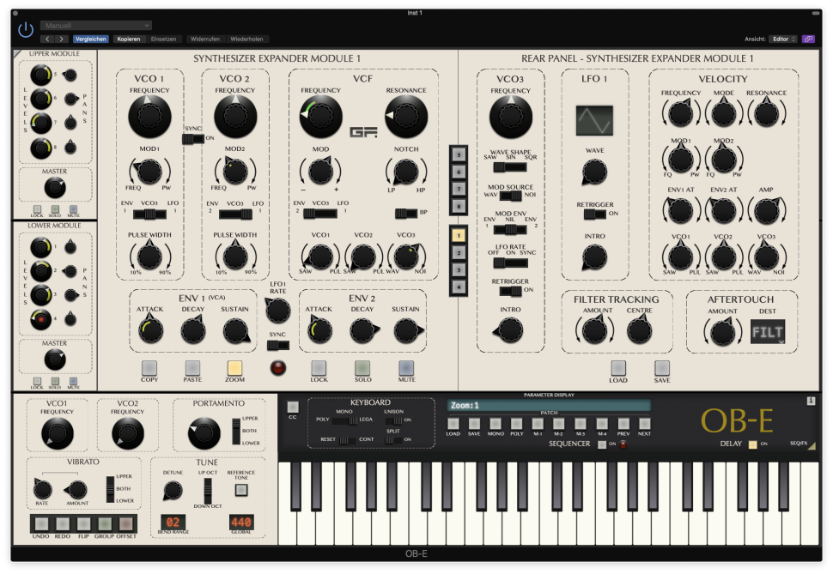Go to next preset arrow

[x=62, y=39]
